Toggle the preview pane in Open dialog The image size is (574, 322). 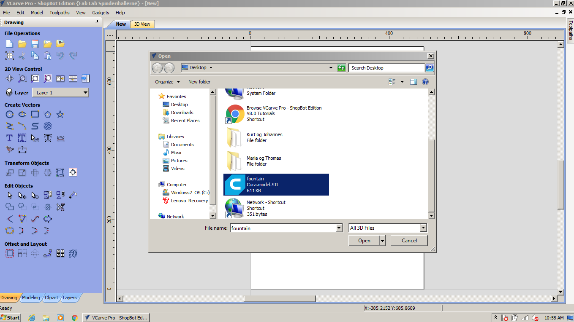point(413,82)
